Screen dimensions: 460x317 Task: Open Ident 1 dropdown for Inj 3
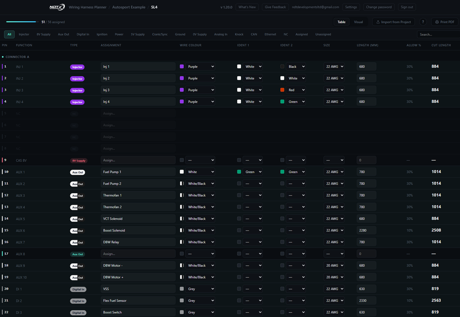pyautogui.click(x=253, y=90)
